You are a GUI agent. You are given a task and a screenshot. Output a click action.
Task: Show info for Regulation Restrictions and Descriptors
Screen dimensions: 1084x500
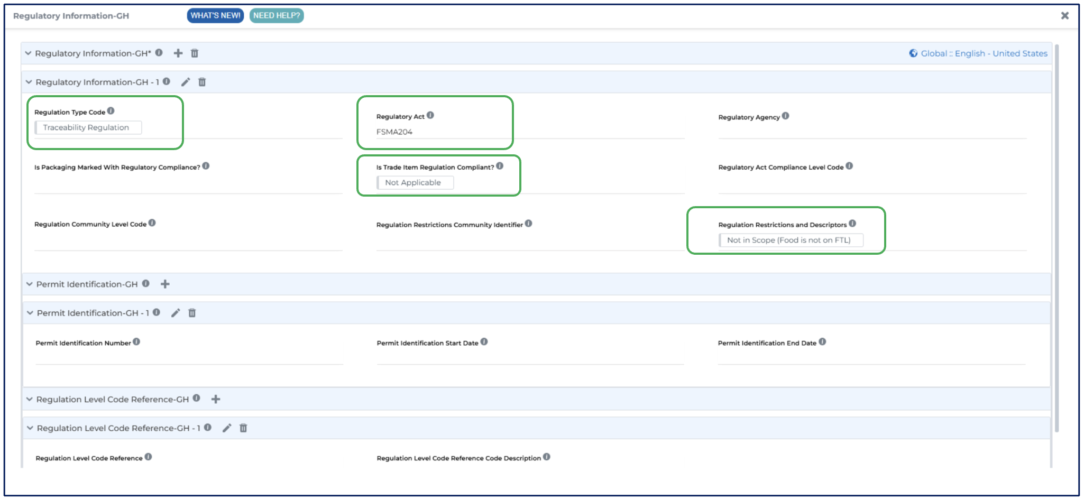pos(852,224)
